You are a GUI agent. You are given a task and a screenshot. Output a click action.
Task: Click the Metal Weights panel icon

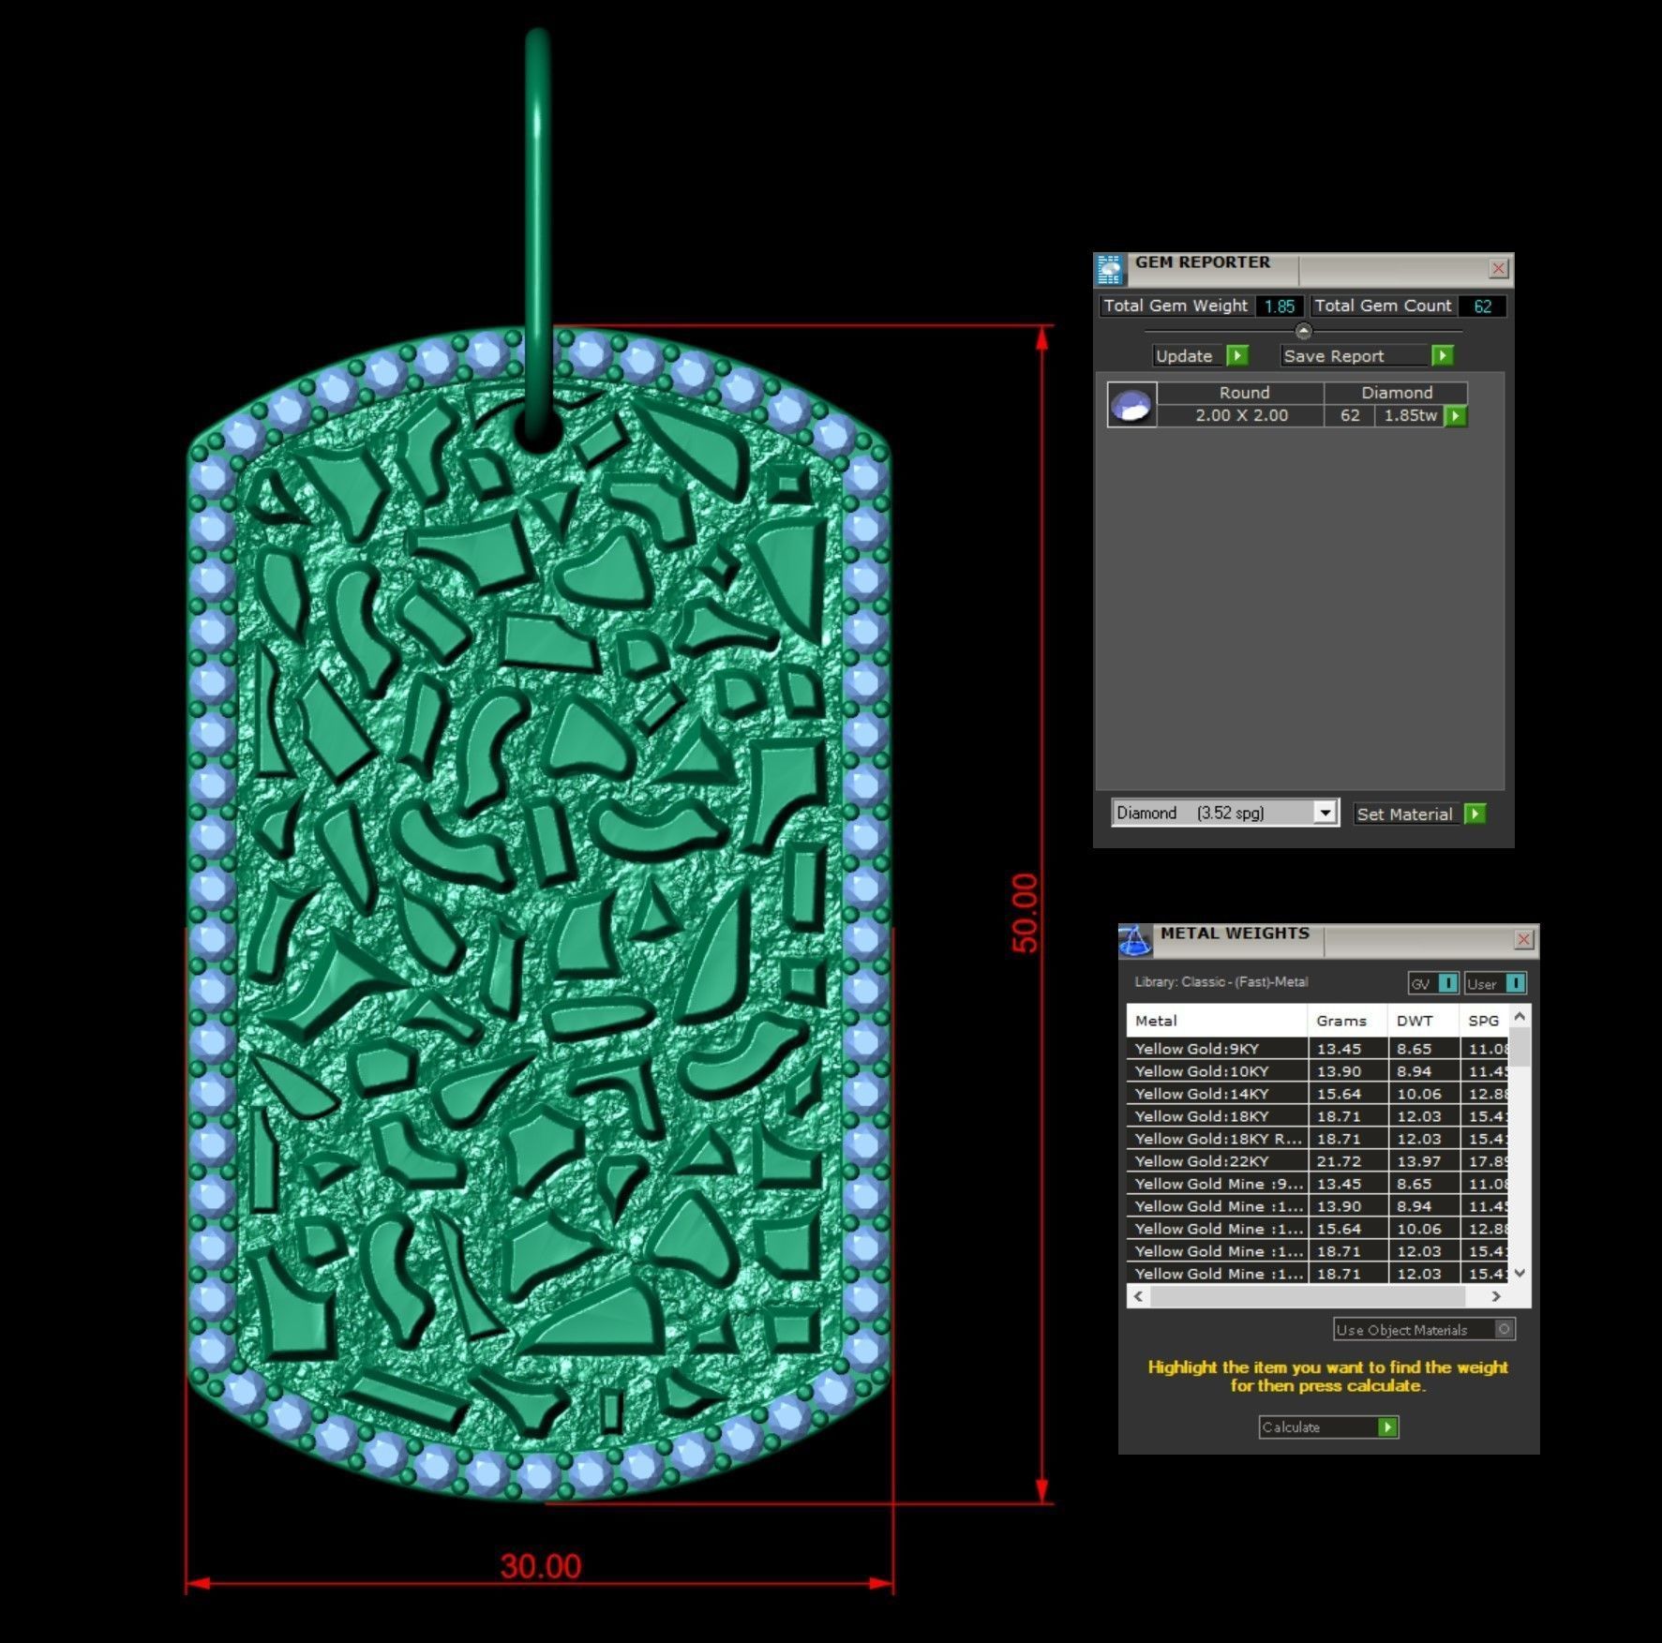(x=1134, y=940)
